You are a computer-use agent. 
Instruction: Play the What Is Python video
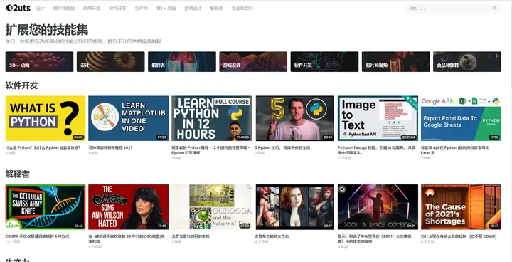(46, 118)
